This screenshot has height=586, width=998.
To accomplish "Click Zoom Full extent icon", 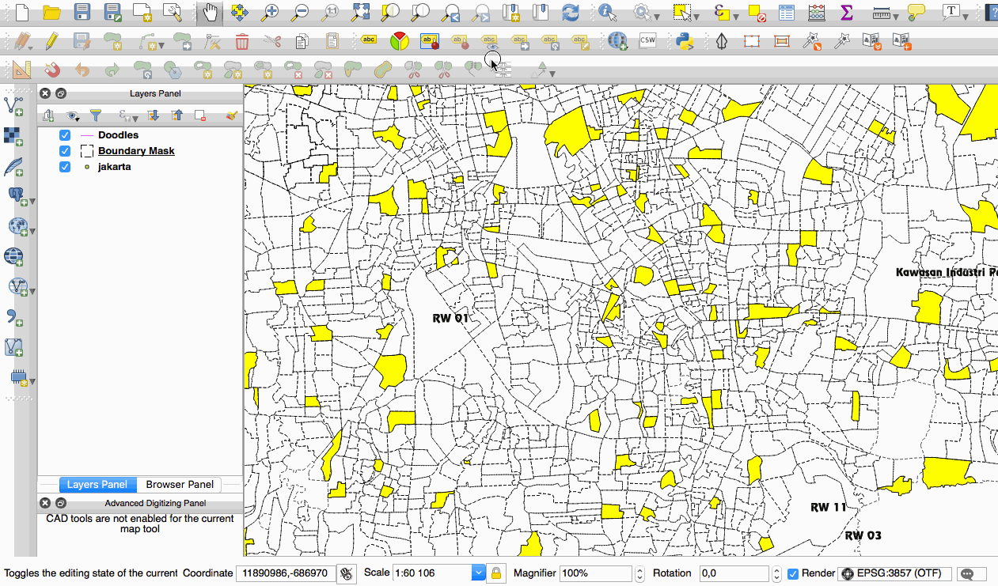I will [361, 12].
